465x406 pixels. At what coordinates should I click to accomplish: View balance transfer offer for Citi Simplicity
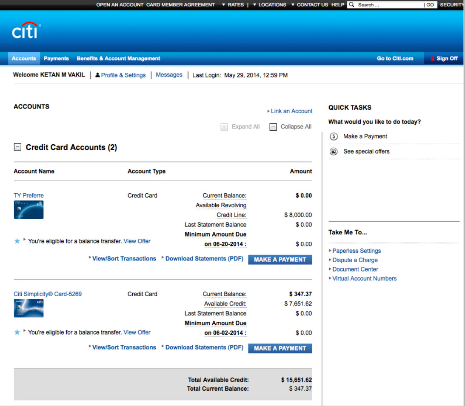coord(137,332)
